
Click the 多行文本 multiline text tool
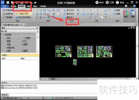click(69, 10)
